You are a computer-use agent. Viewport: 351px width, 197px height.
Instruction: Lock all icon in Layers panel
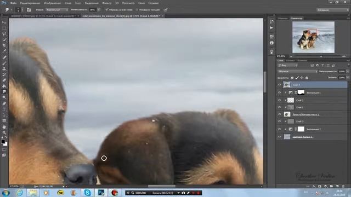307,78
